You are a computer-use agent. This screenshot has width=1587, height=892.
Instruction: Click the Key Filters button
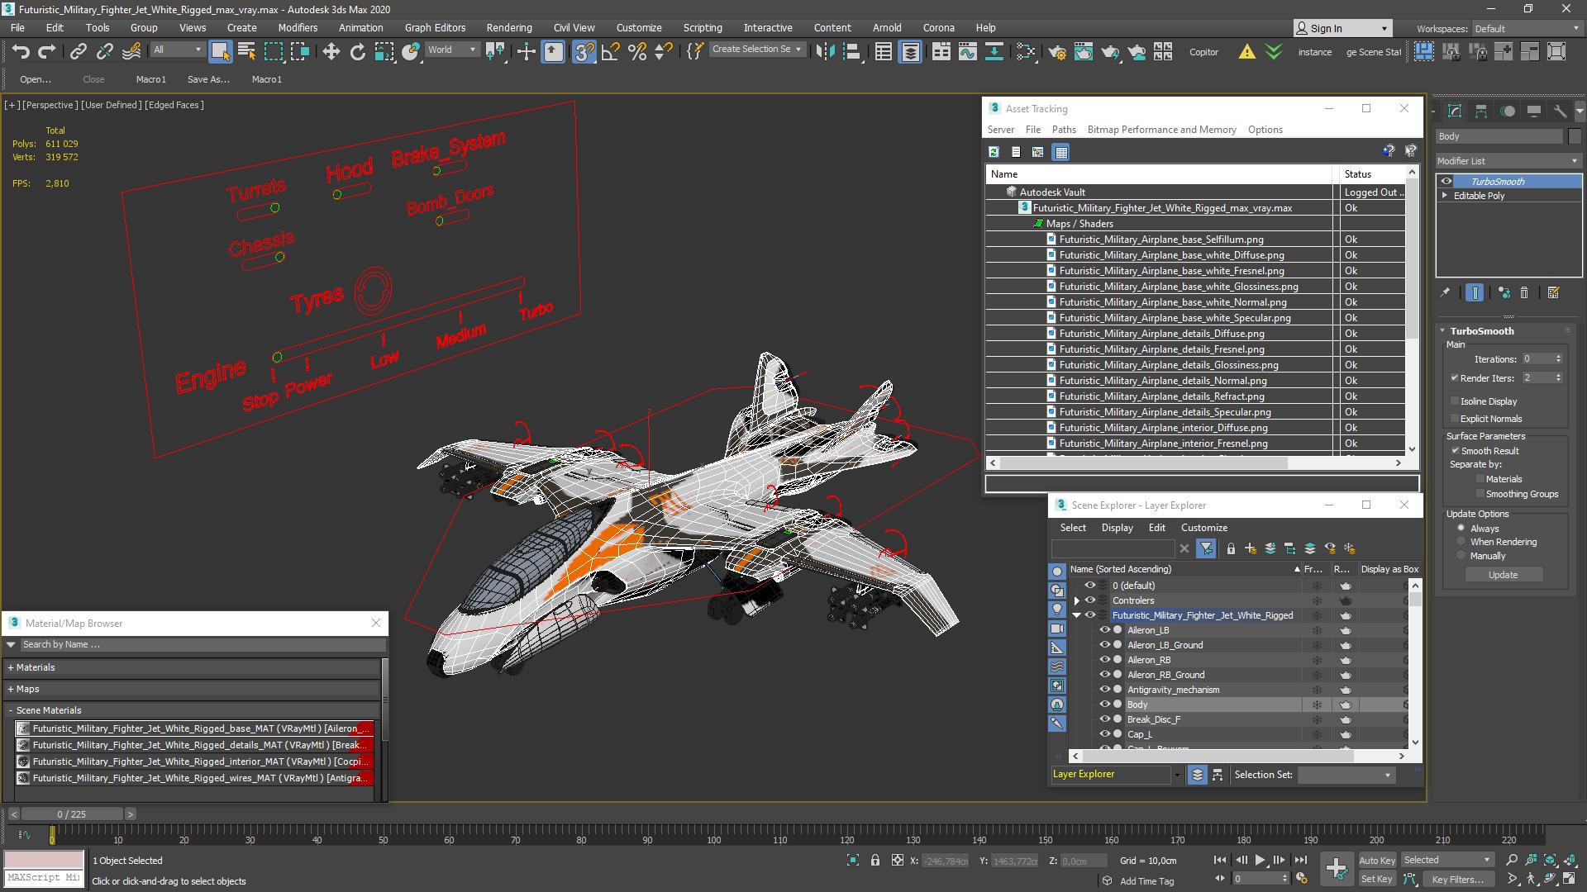[x=1457, y=879]
